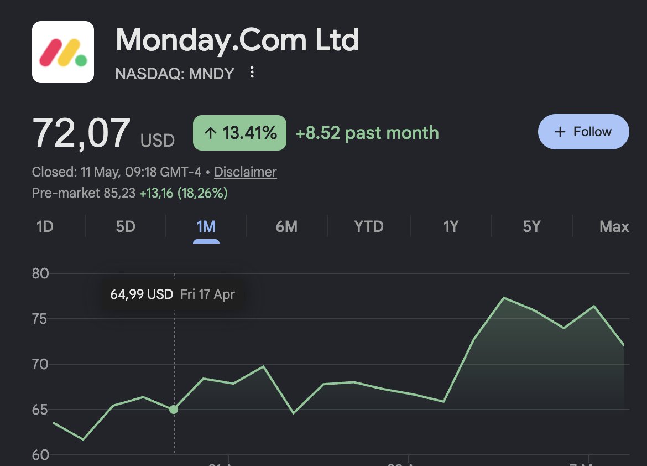
Task: Click the 64,99 USD tooltip
Action: point(173,294)
